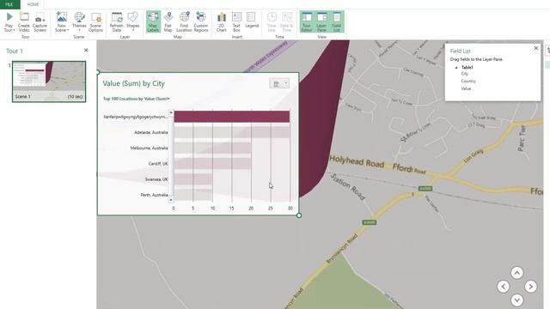Open Custom Regions
Viewport: 550px width, 309px height.
pos(201,22)
